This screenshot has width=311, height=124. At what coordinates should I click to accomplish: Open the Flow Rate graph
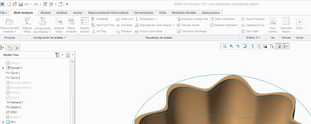coord(249,31)
